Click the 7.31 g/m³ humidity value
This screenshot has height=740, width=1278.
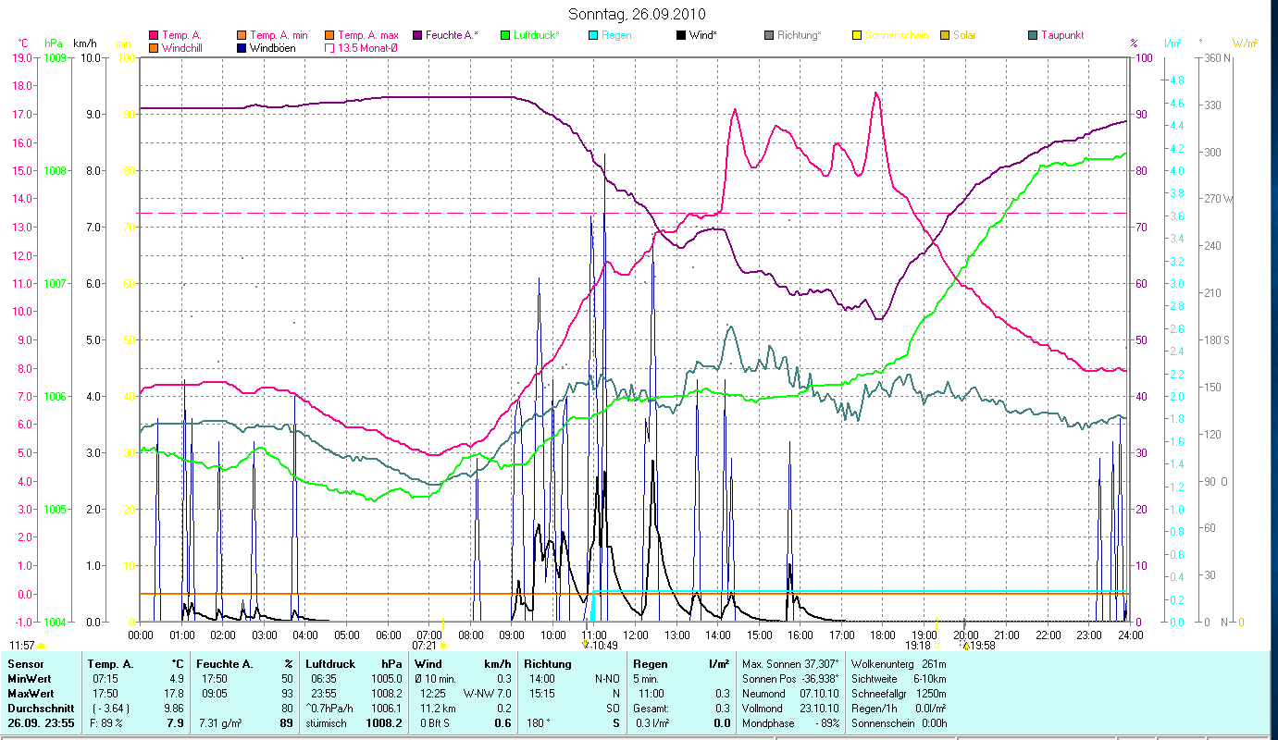click(221, 723)
